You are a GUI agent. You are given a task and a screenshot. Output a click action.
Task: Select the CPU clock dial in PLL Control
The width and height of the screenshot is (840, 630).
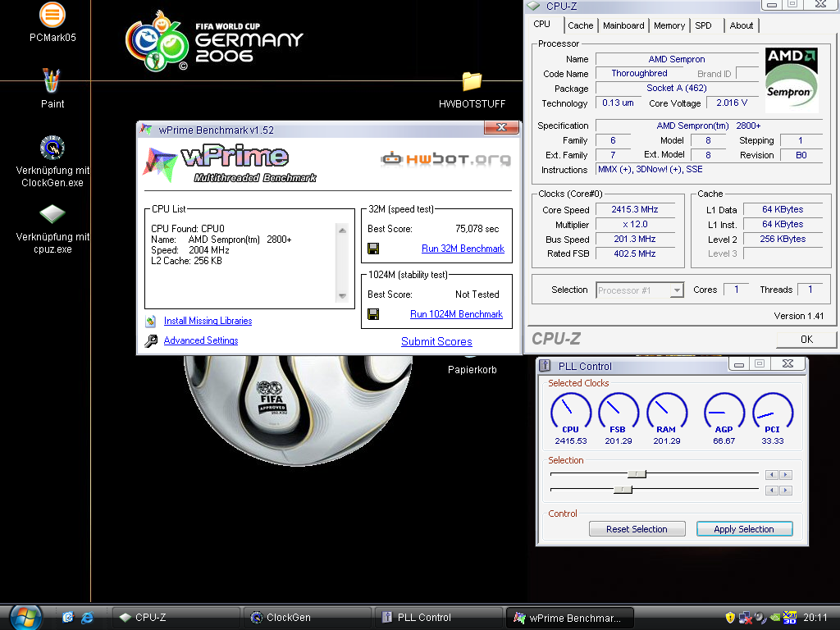[571, 413]
